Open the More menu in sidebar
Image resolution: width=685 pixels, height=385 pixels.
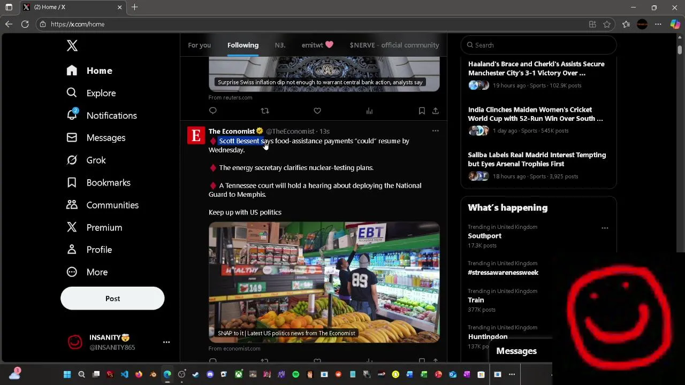[x=87, y=272]
